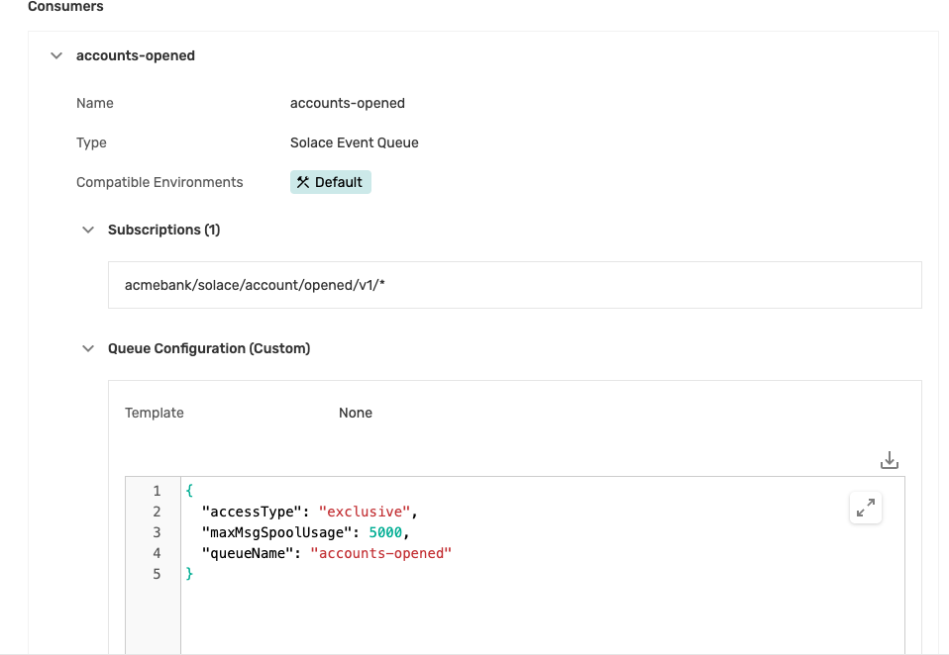Select the Default environment badge label
949x655 pixels.
338,182
